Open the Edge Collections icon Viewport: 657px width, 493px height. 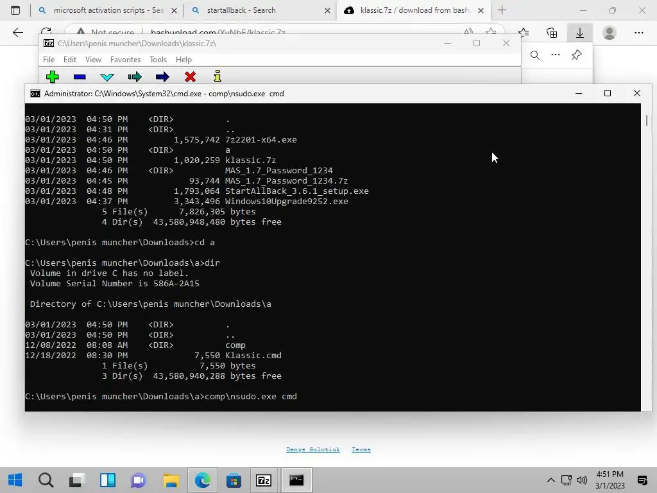coord(552,32)
